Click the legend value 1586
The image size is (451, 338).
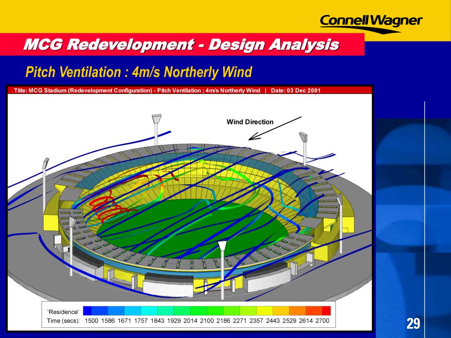point(108,321)
